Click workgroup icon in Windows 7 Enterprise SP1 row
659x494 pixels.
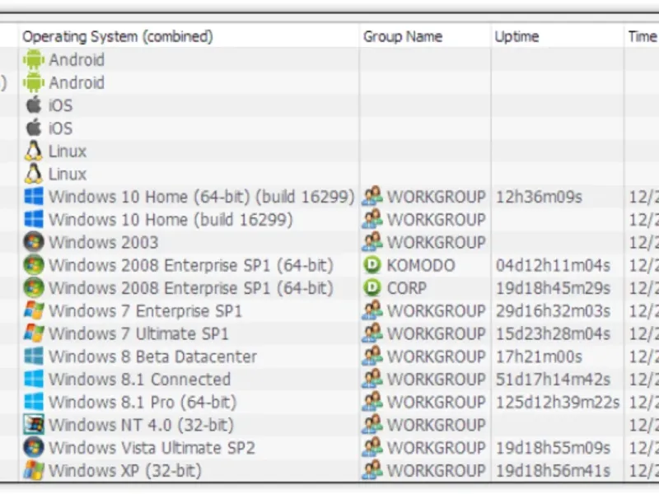(x=372, y=310)
